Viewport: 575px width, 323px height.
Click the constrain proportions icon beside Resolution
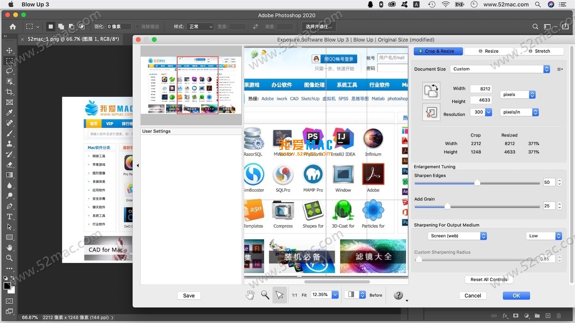coord(431,112)
